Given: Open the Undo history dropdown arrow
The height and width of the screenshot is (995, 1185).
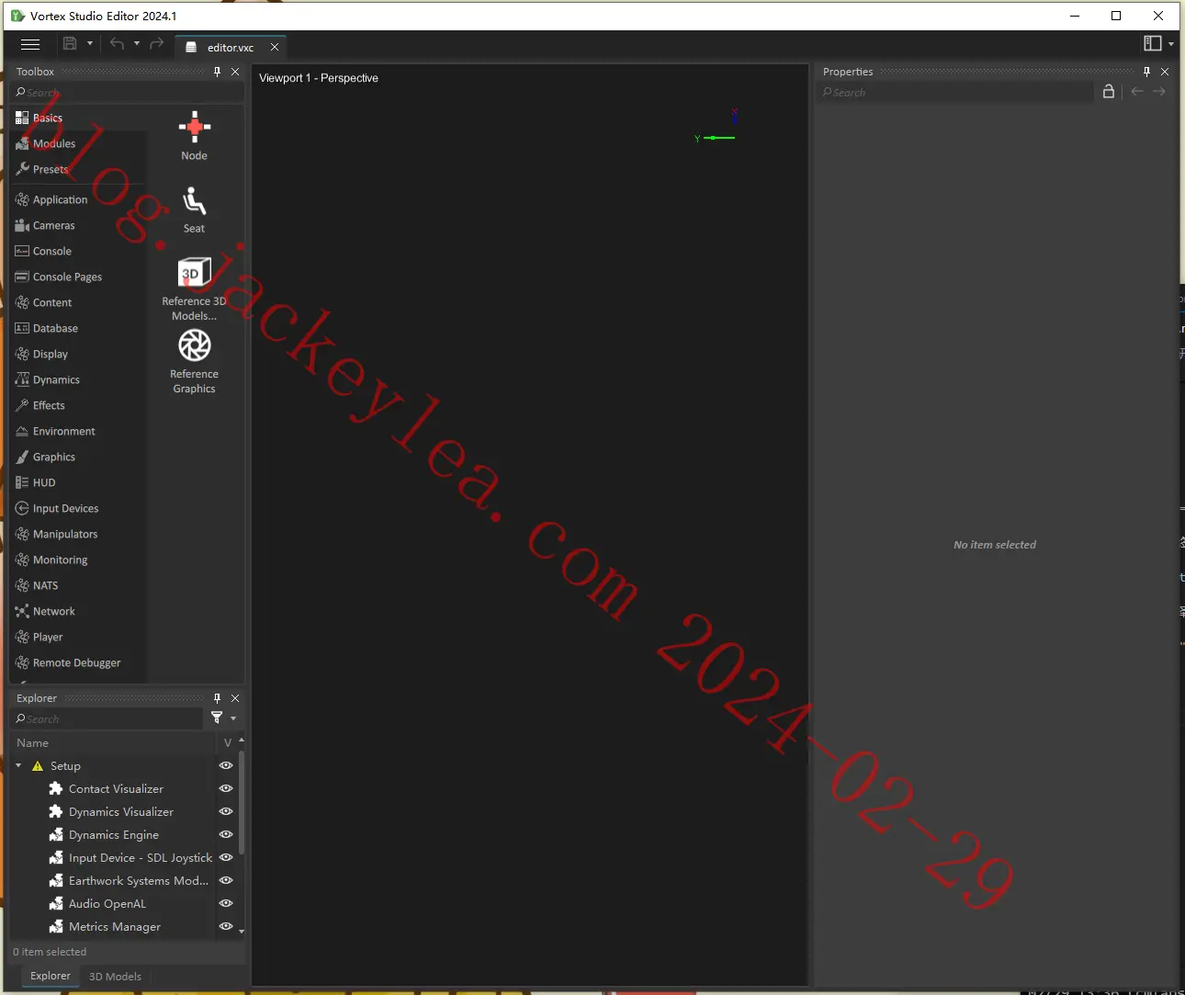Looking at the screenshot, I should [137, 43].
